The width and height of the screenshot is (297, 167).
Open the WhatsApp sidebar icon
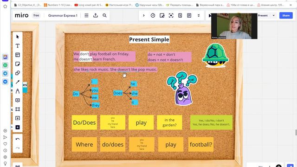[x=5, y=65]
